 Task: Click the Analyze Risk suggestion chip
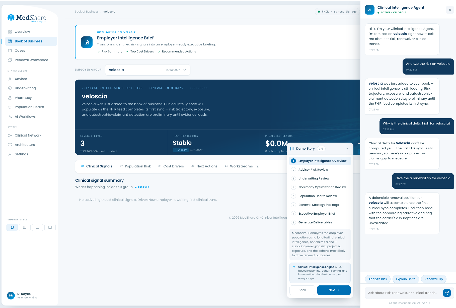pyautogui.click(x=378, y=279)
